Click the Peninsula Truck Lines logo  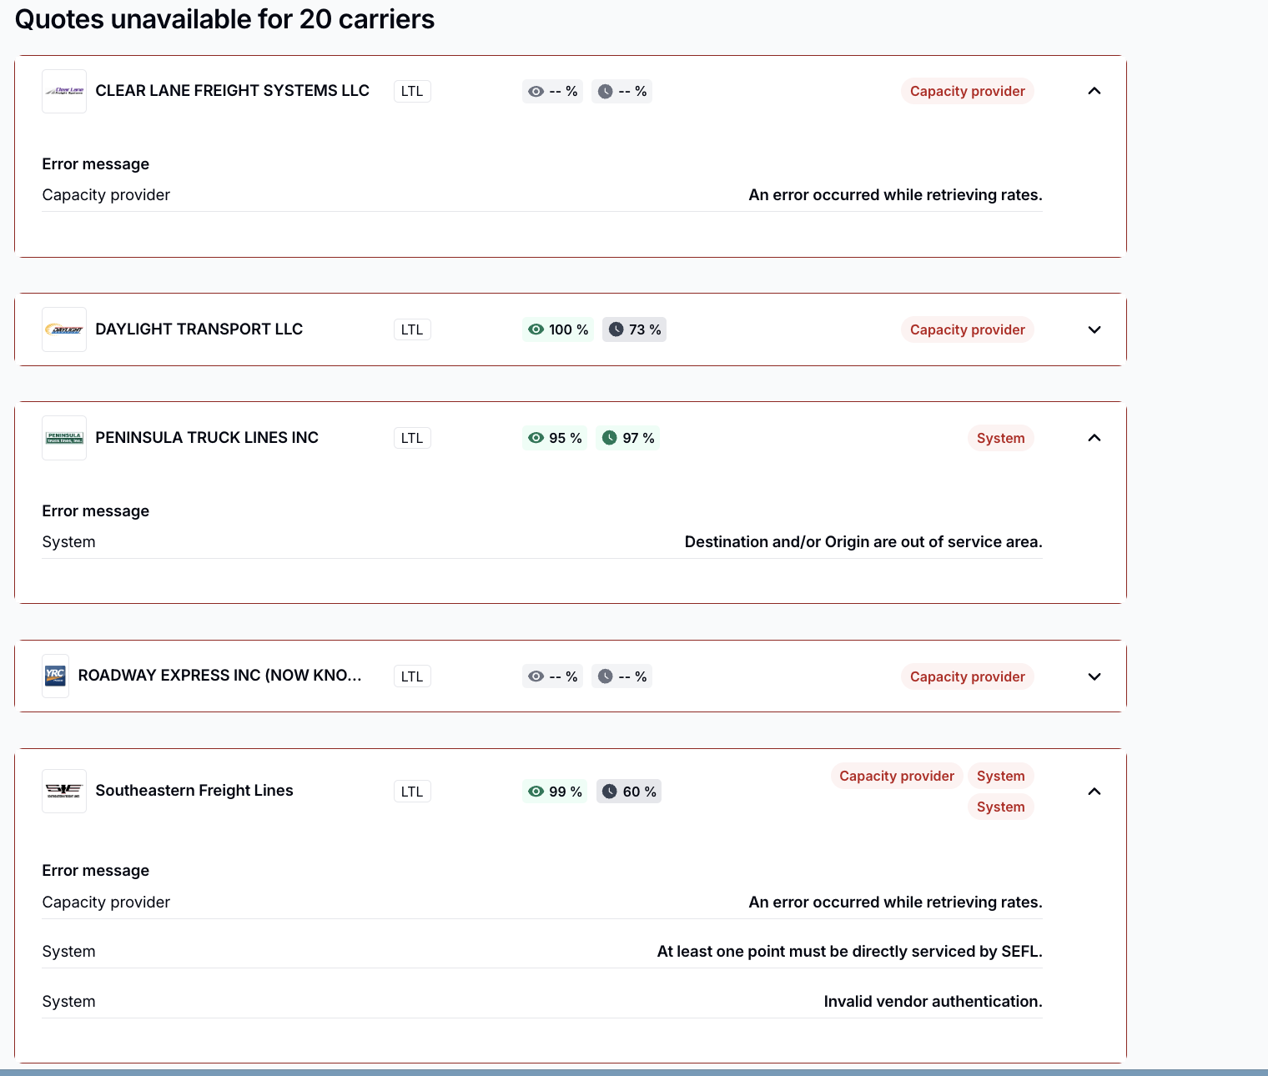click(x=64, y=438)
